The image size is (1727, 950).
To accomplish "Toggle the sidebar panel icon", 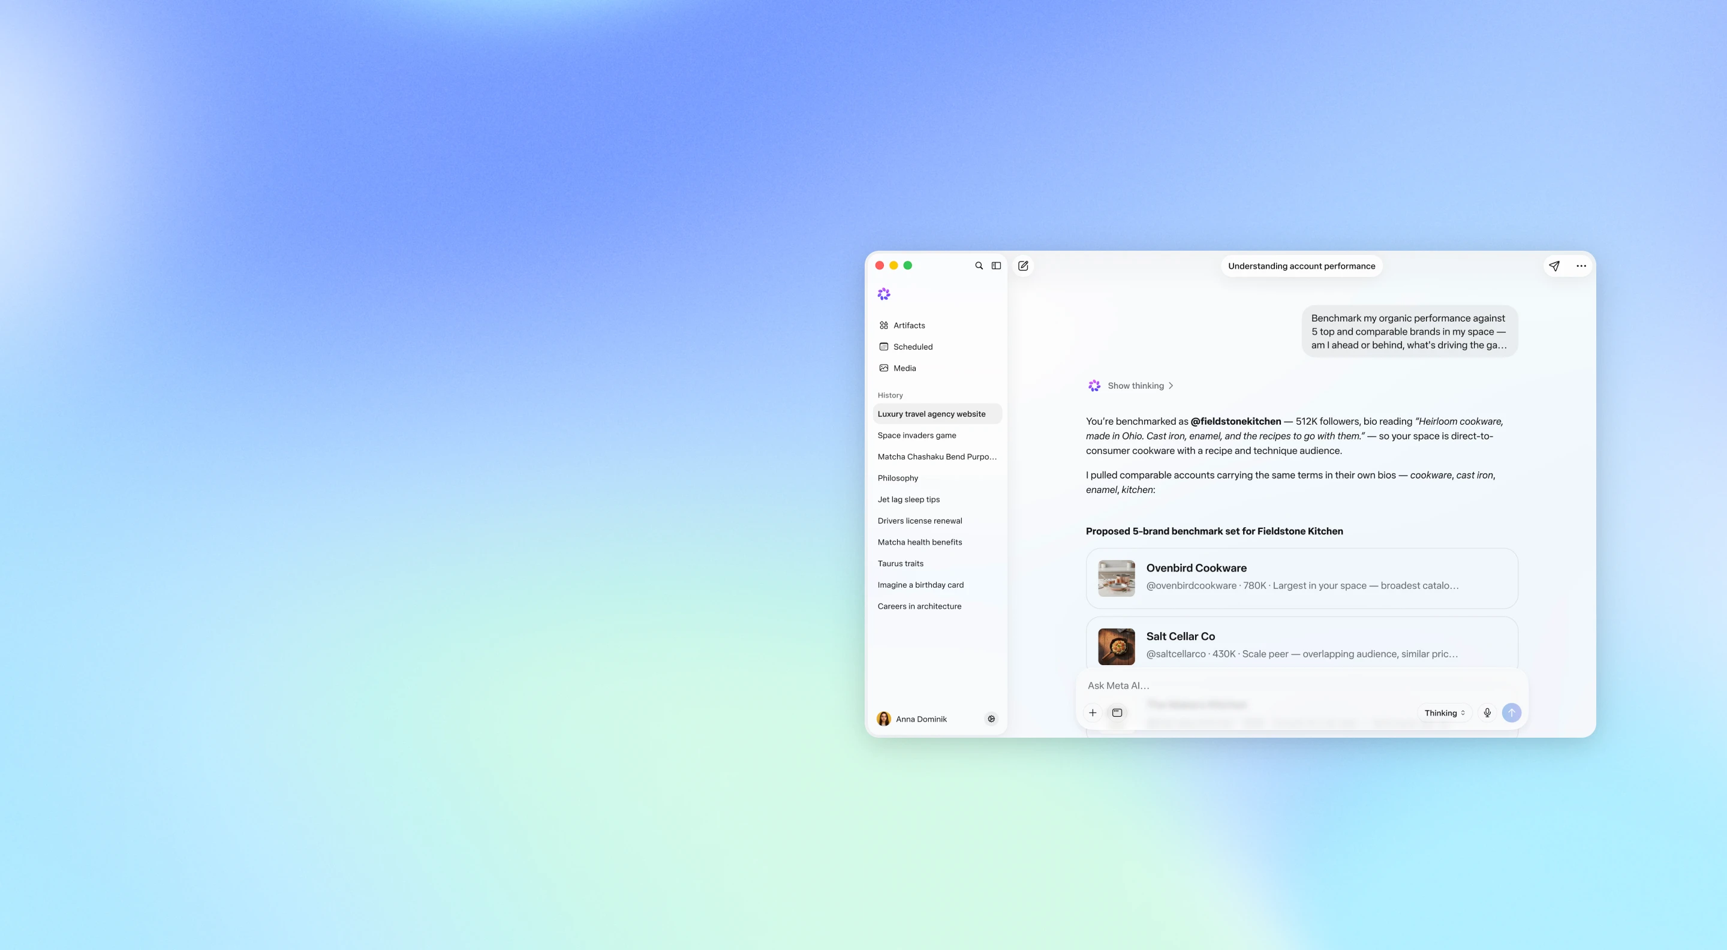I will (x=996, y=266).
